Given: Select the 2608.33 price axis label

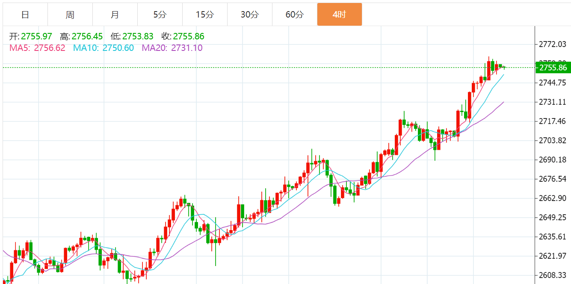Looking at the screenshot, I should (x=553, y=275).
